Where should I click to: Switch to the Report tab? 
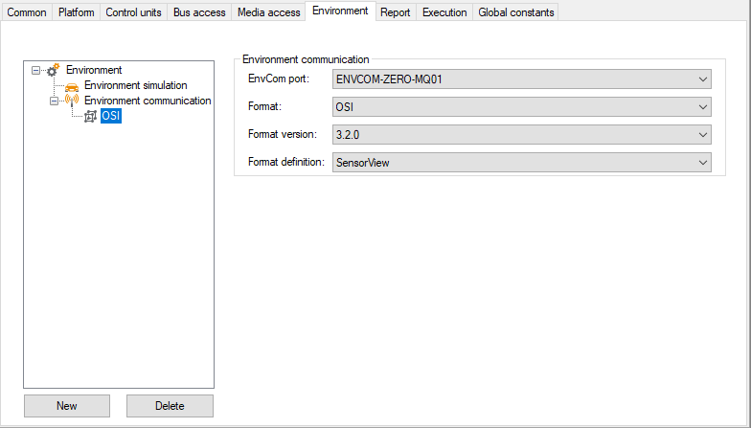click(x=395, y=12)
